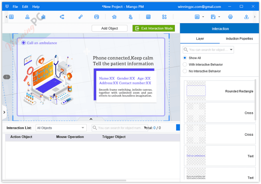Screen dimensions: 261x184
Task: Click the Add Object button
Action: 110,28
